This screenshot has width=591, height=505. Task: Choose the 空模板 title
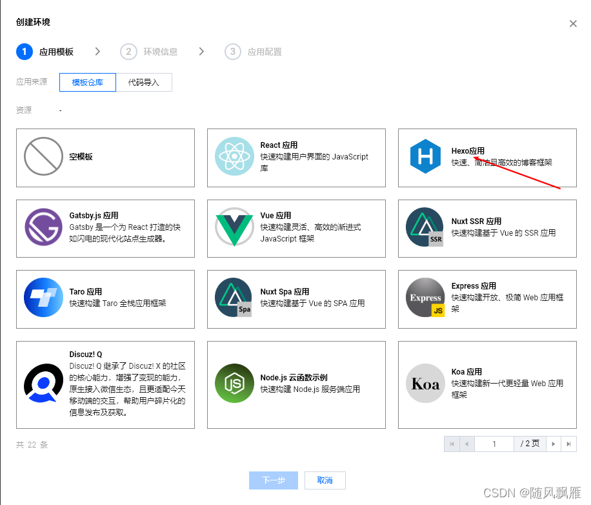click(81, 156)
